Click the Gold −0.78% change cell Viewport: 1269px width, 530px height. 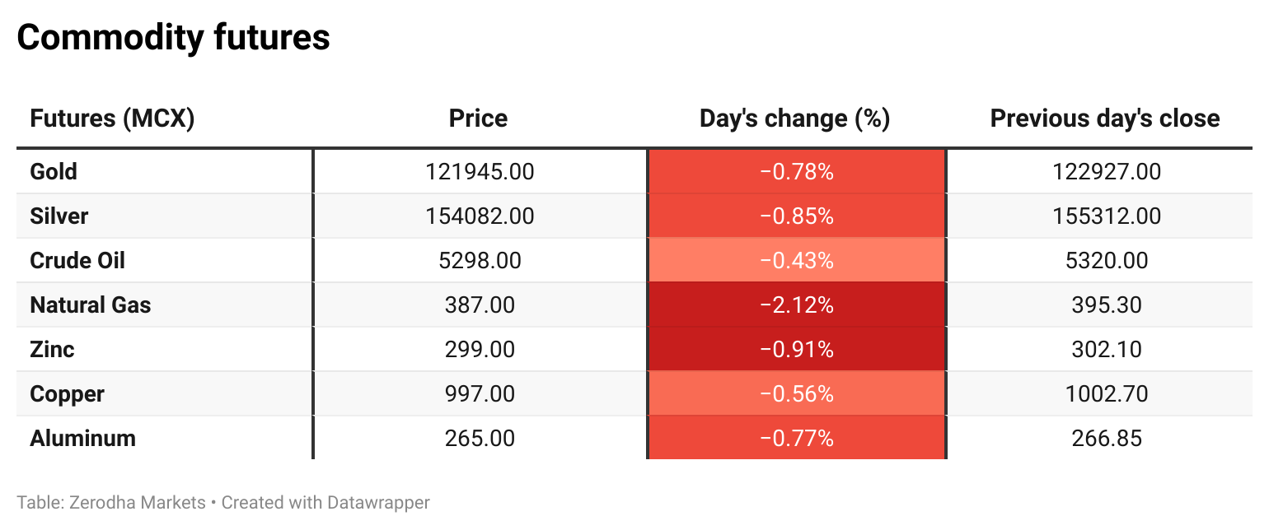coord(796,172)
